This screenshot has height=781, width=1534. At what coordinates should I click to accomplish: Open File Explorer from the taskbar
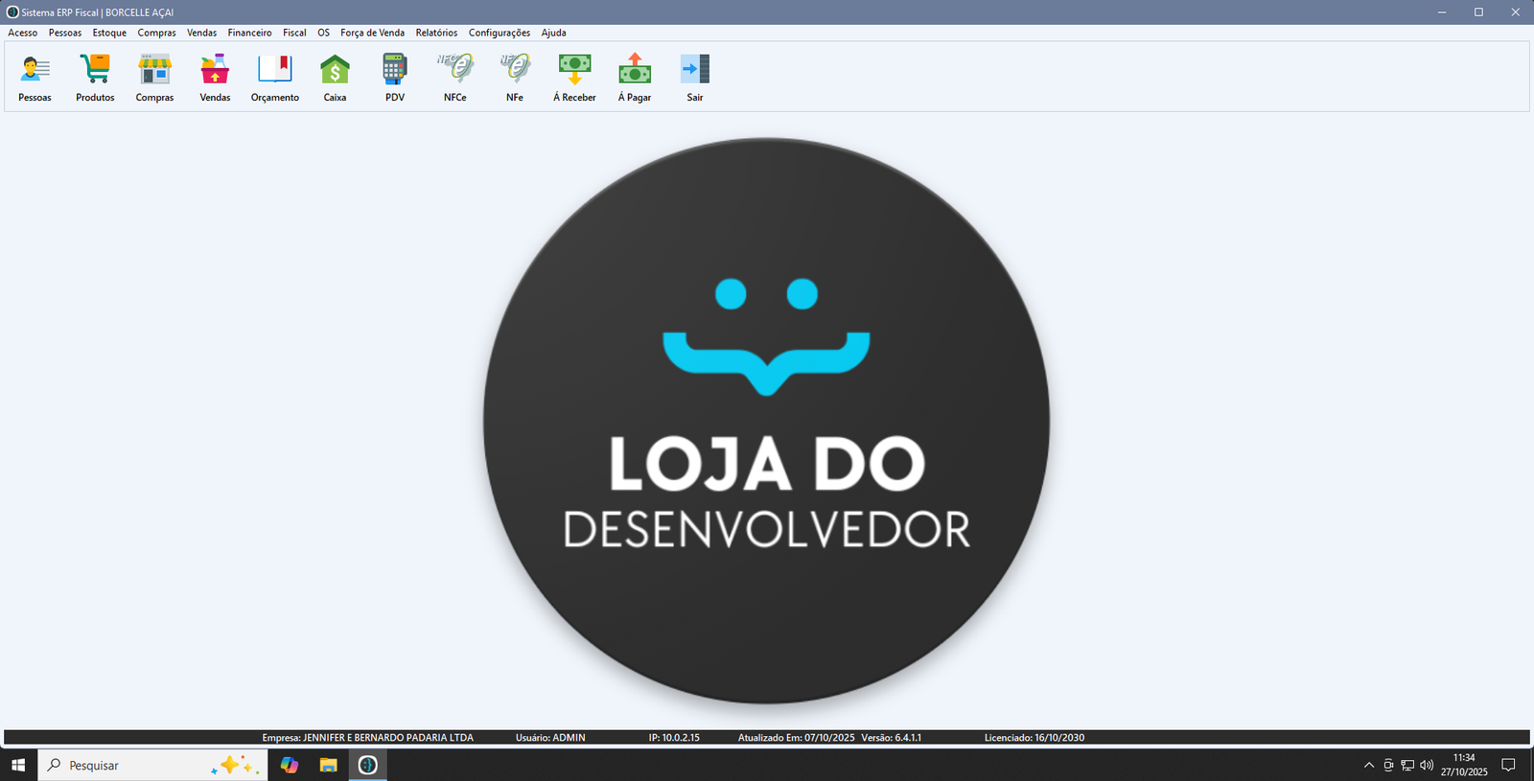point(329,765)
